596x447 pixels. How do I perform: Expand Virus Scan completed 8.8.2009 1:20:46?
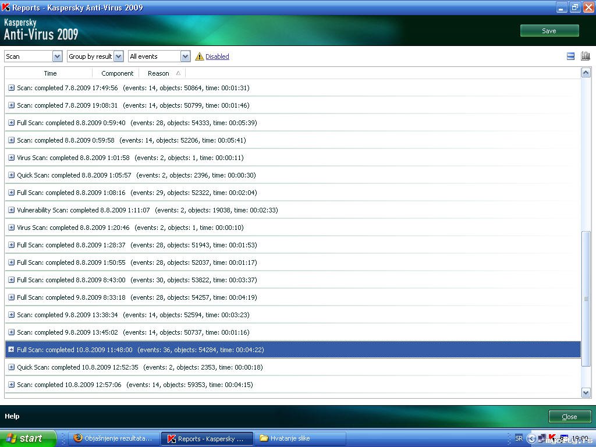tap(12, 228)
